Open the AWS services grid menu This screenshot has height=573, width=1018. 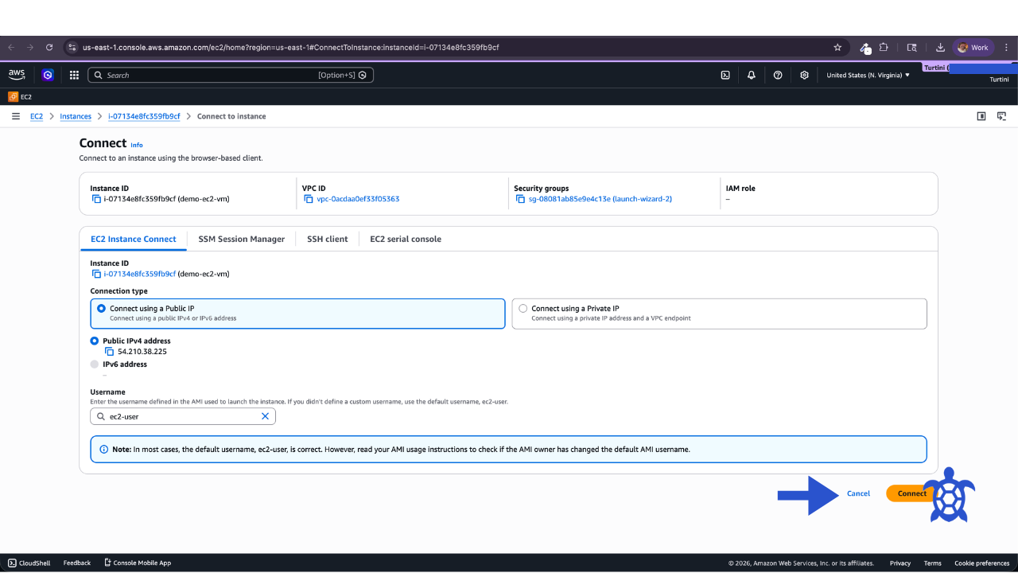pyautogui.click(x=74, y=75)
